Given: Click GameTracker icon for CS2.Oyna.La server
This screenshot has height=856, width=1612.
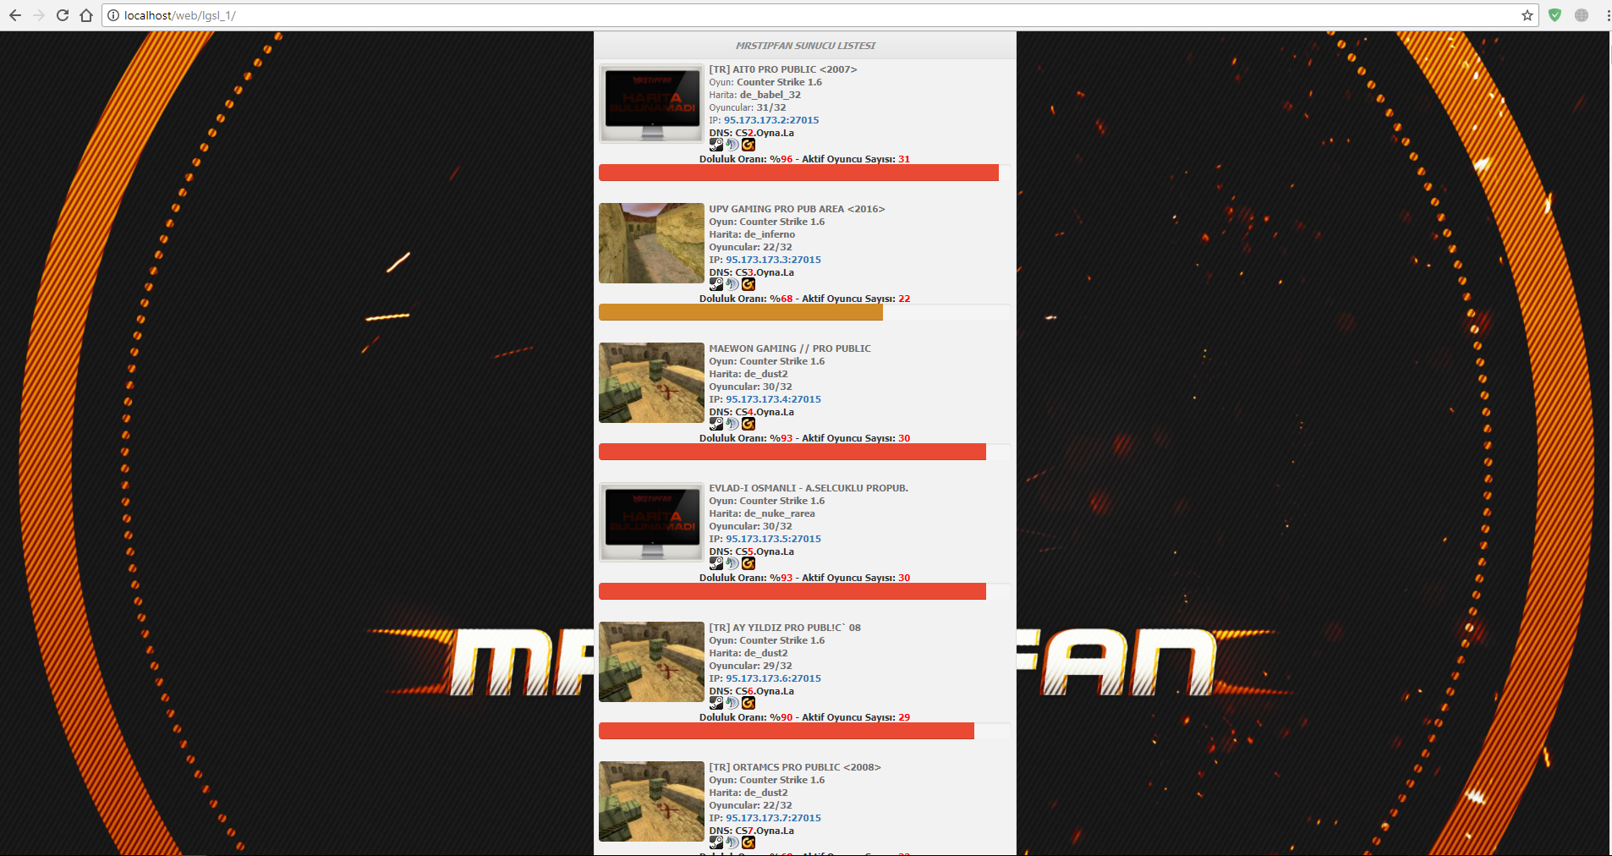Looking at the screenshot, I should (x=748, y=145).
